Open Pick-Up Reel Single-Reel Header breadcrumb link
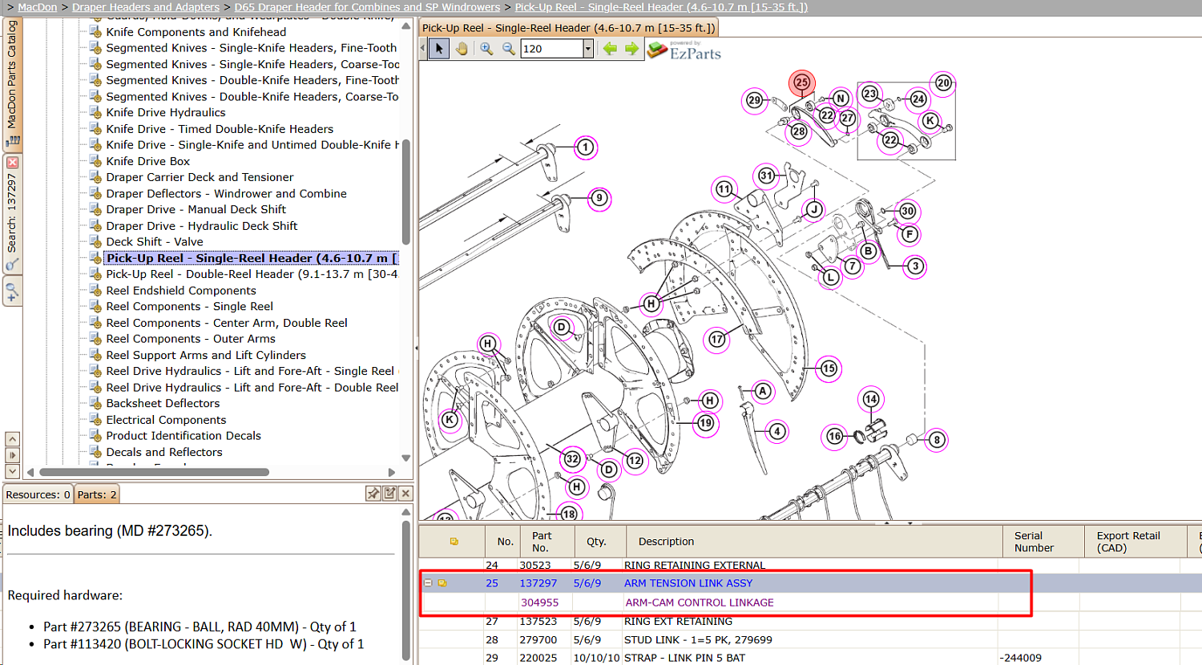This screenshot has height=665, width=1202. 661,7
